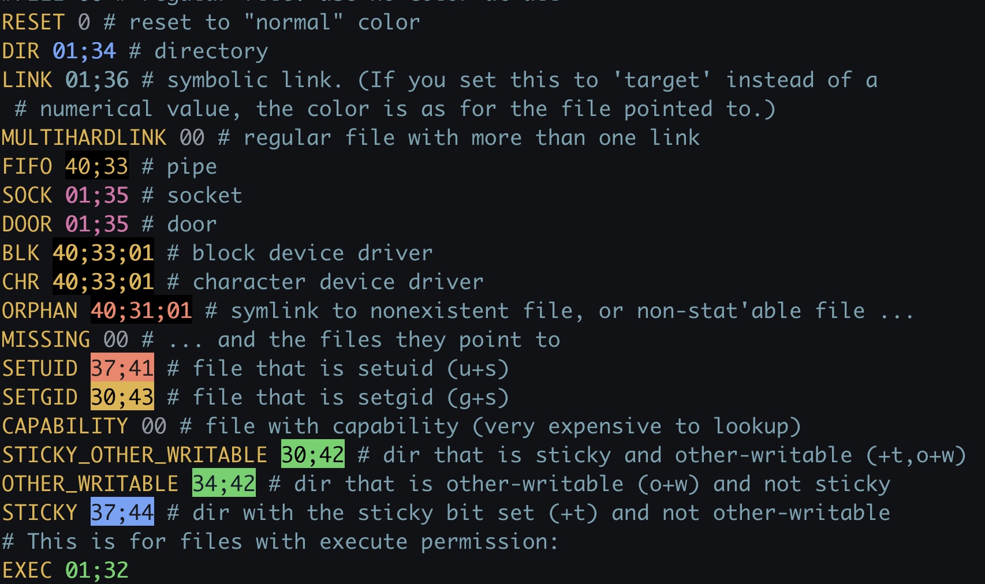This screenshot has height=584, width=985.
Task: Click the blue-highlighted STICKY code 37;44
Action: tap(122, 512)
